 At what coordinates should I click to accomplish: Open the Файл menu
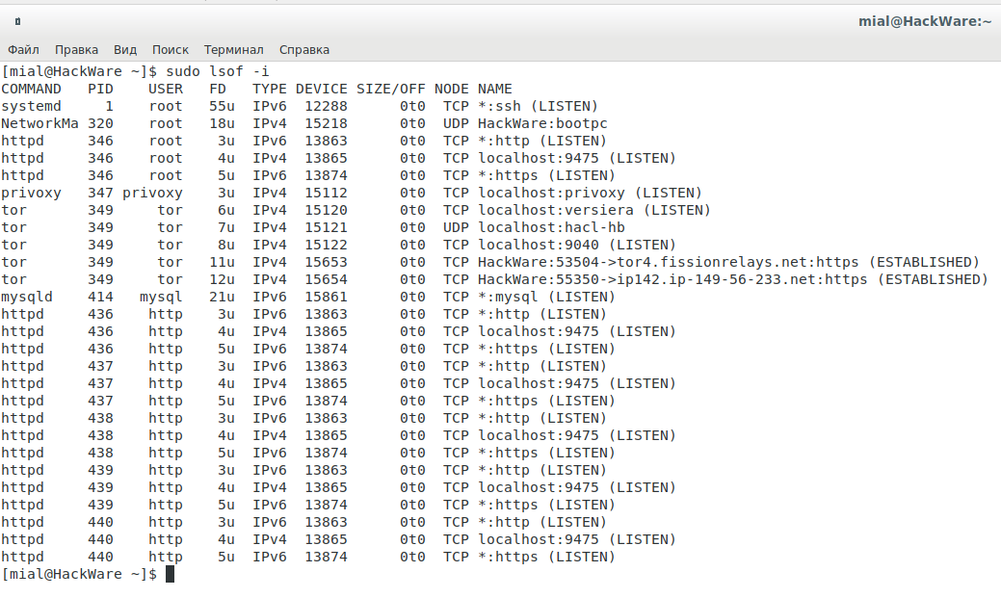23,49
